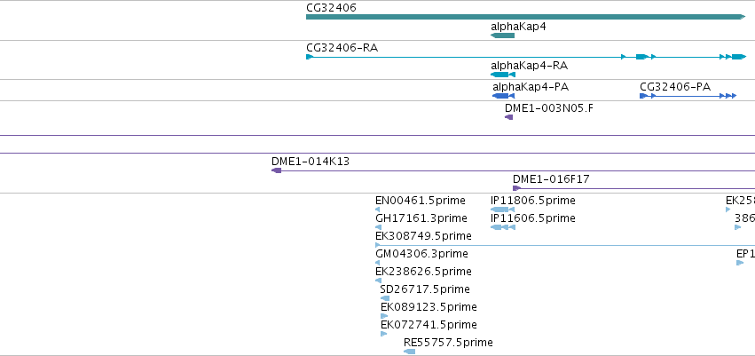Select the SD26717.5prime EST glyph
755x356 pixels.
[384, 298]
